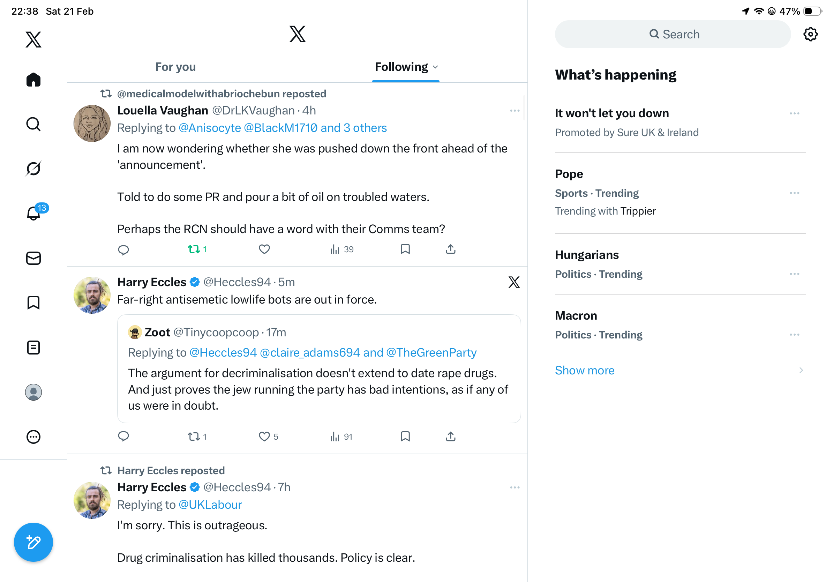The width and height of the screenshot is (833, 582).
Task: Open more options for Pope trend
Action: (794, 193)
